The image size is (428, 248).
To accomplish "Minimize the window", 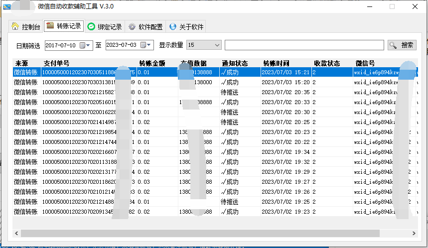I will pos(369,6).
